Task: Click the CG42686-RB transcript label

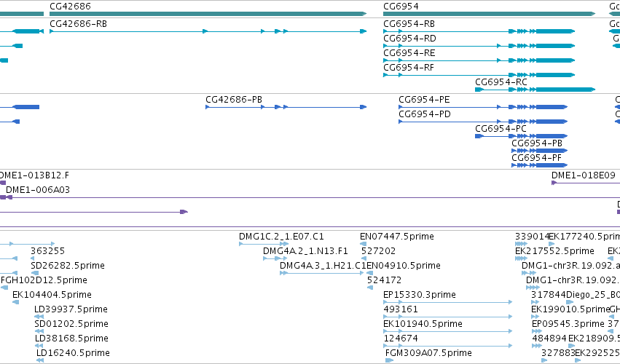Action: (x=78, y=24)
